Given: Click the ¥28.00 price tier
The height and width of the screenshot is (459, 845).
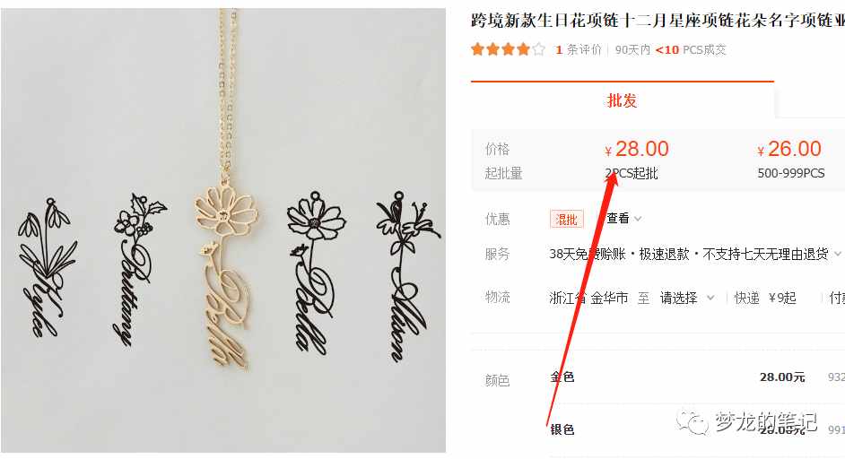Looking at the screenshot, I should (x=637, y=160).
